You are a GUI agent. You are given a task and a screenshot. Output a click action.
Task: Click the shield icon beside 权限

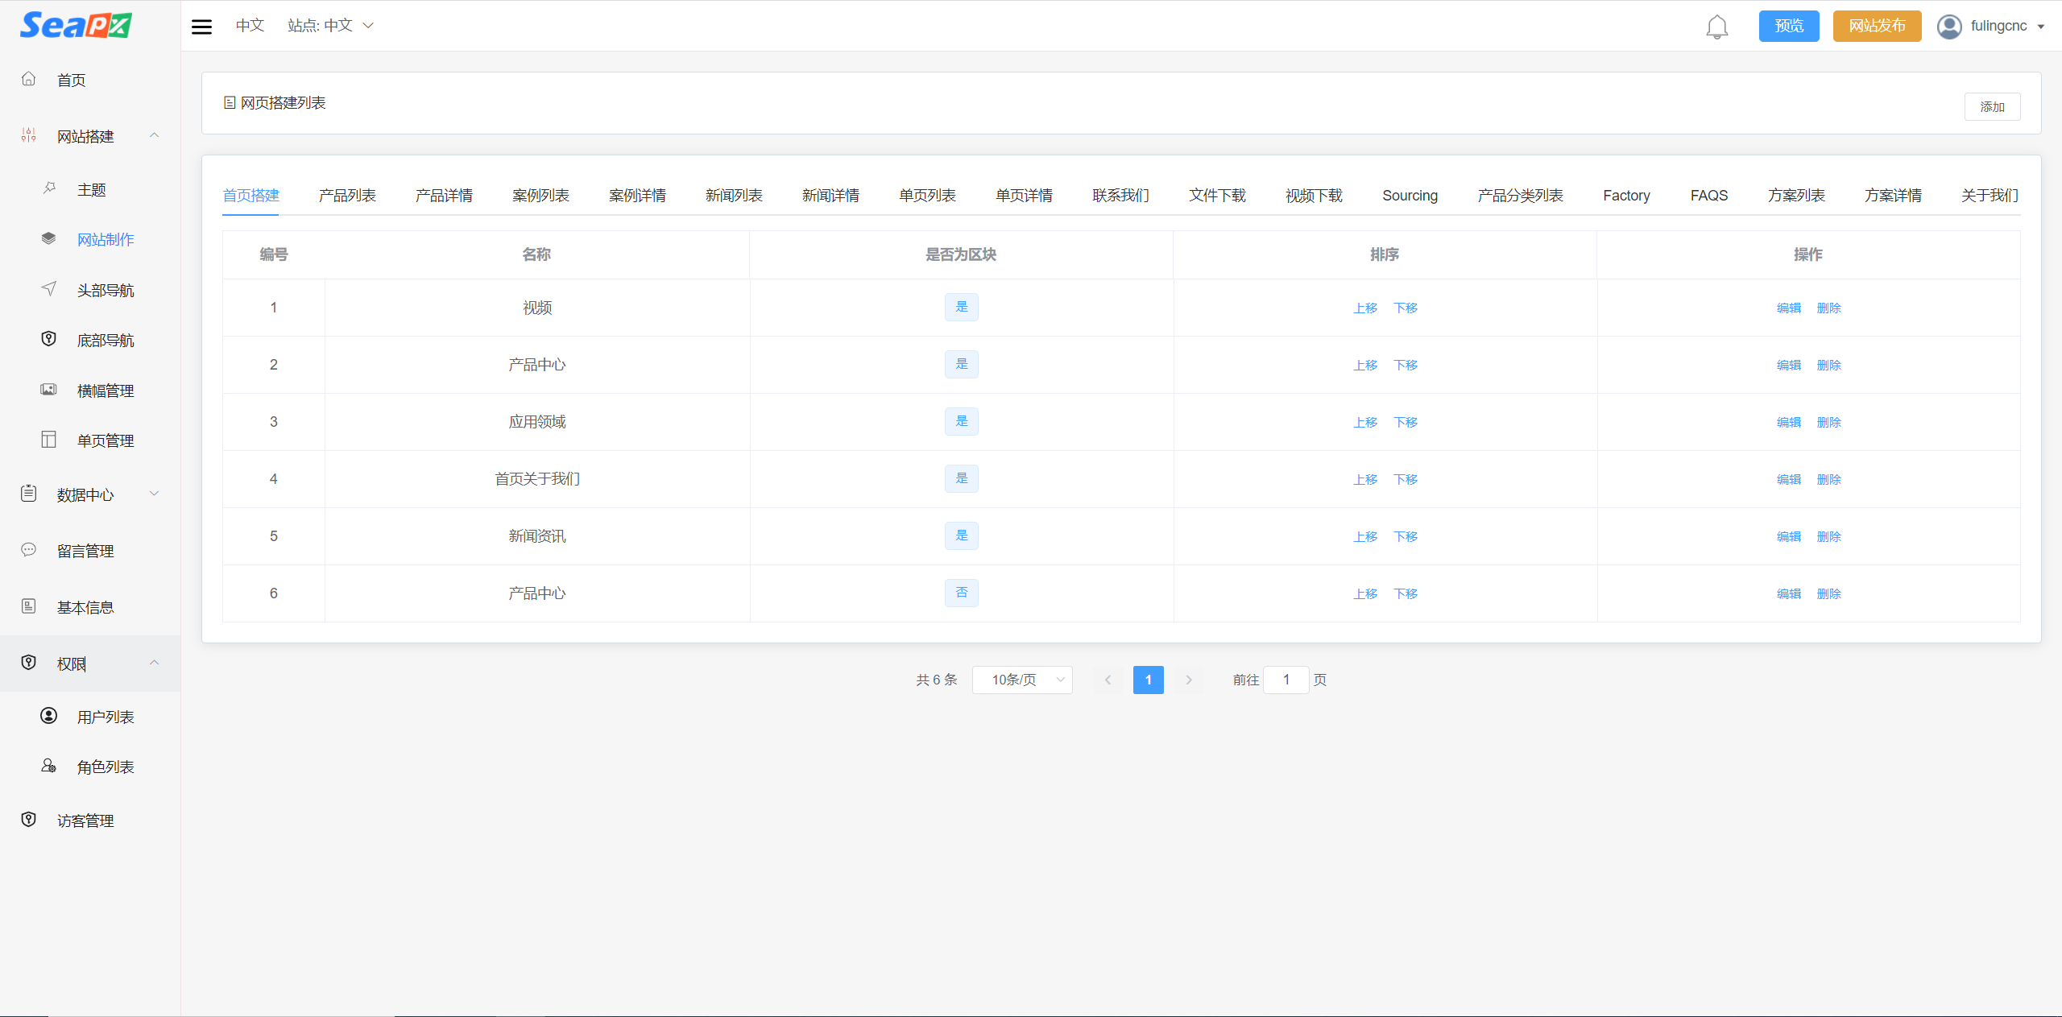click(x=29, y=663)
